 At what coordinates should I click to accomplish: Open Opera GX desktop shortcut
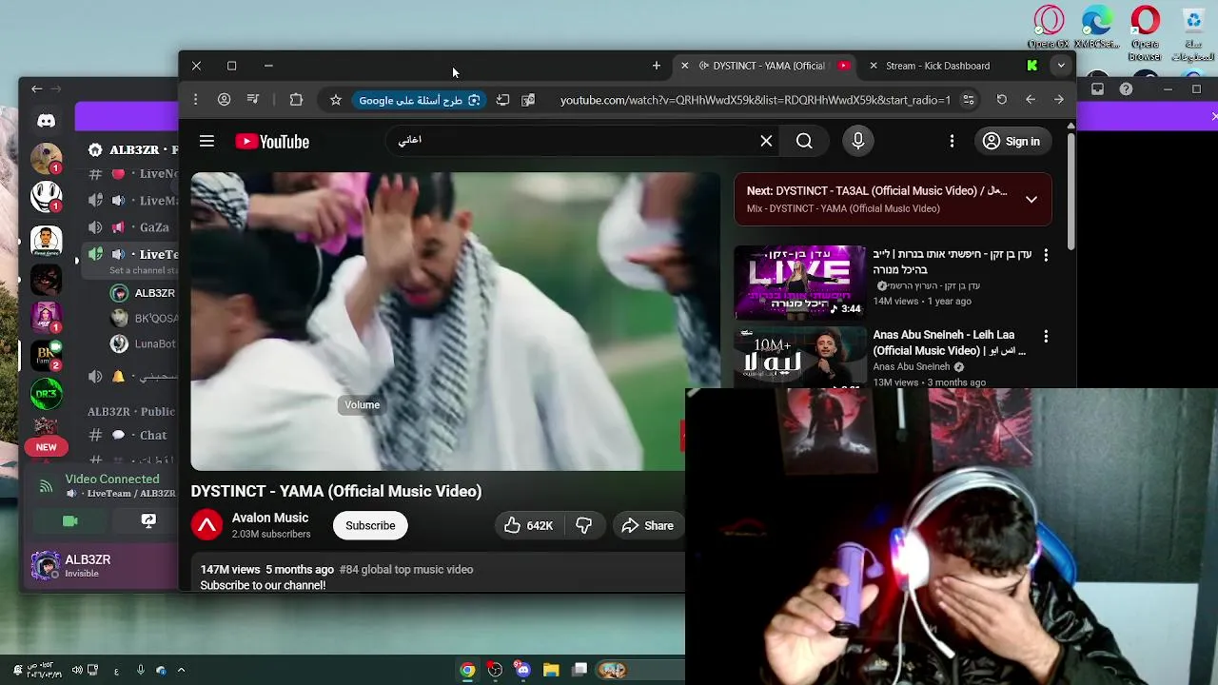point(1049,28)
